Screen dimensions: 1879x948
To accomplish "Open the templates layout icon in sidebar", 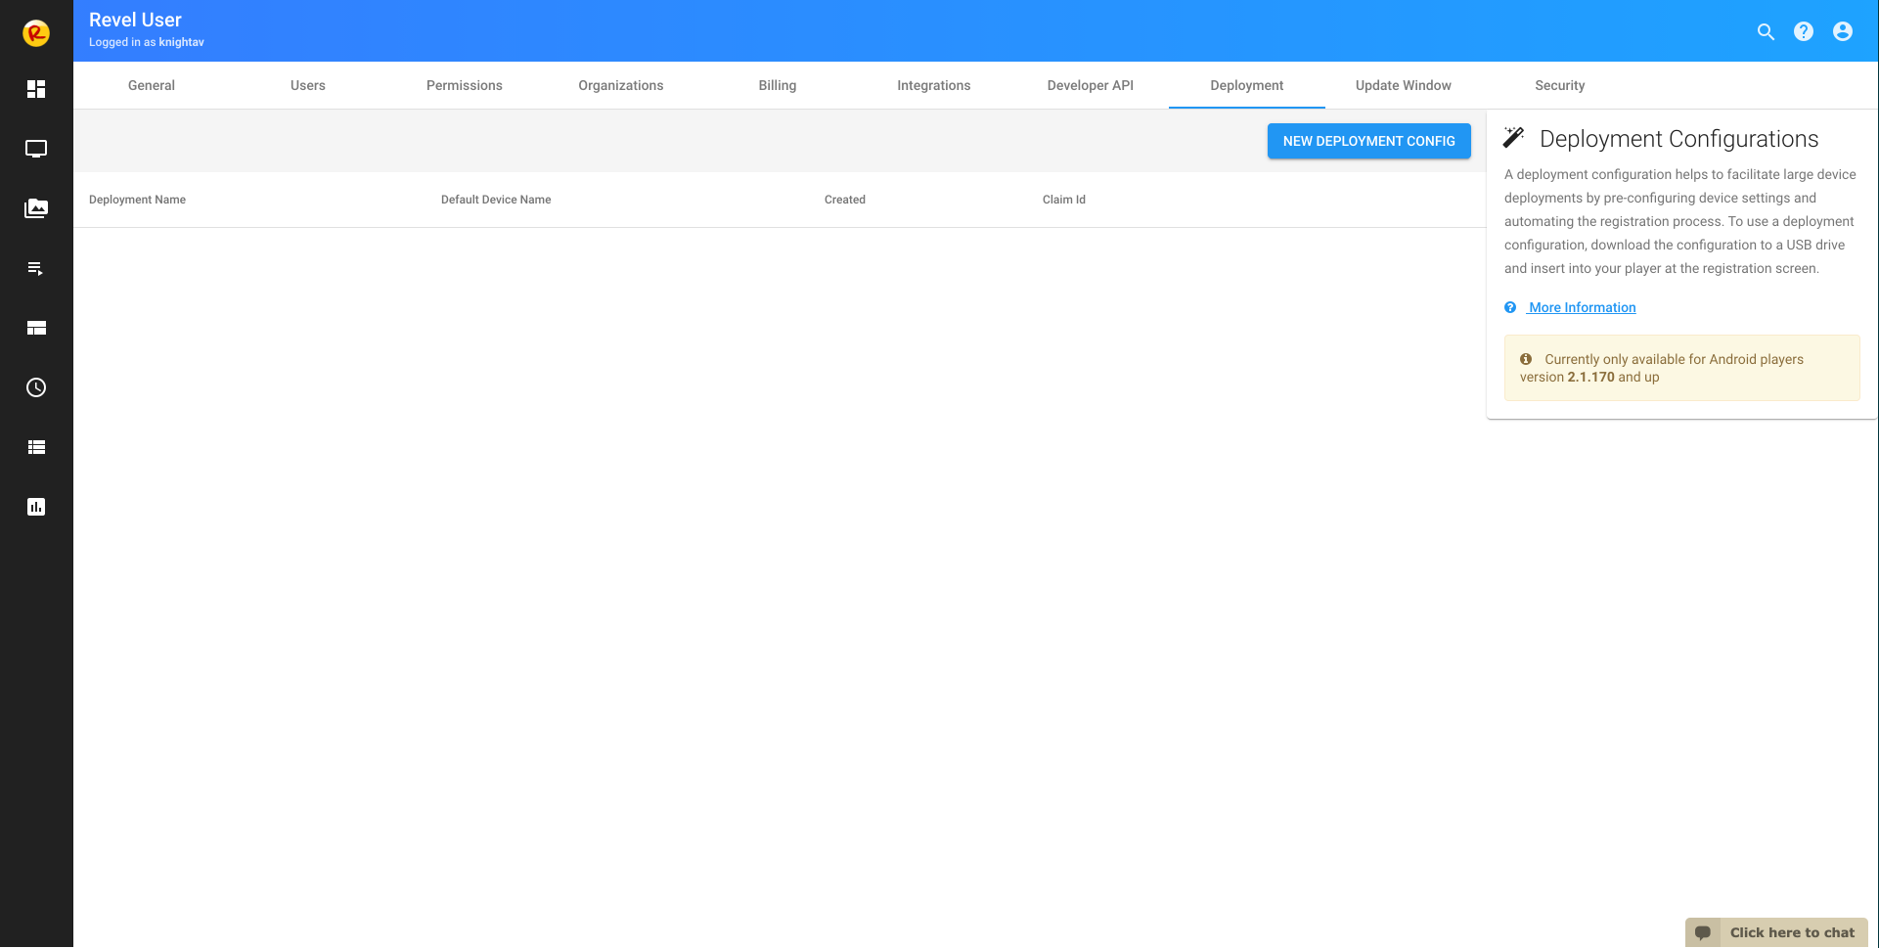I will [36, 328].
